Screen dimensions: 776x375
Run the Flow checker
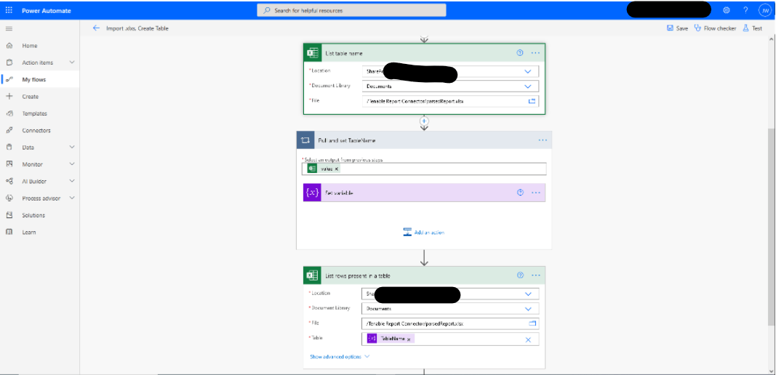(715, 28)
